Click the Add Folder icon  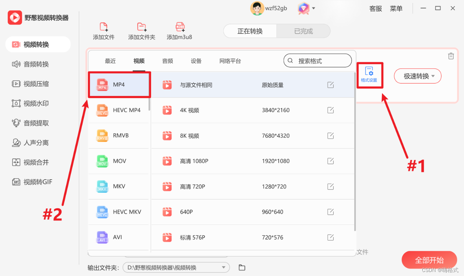click(142, 27)
